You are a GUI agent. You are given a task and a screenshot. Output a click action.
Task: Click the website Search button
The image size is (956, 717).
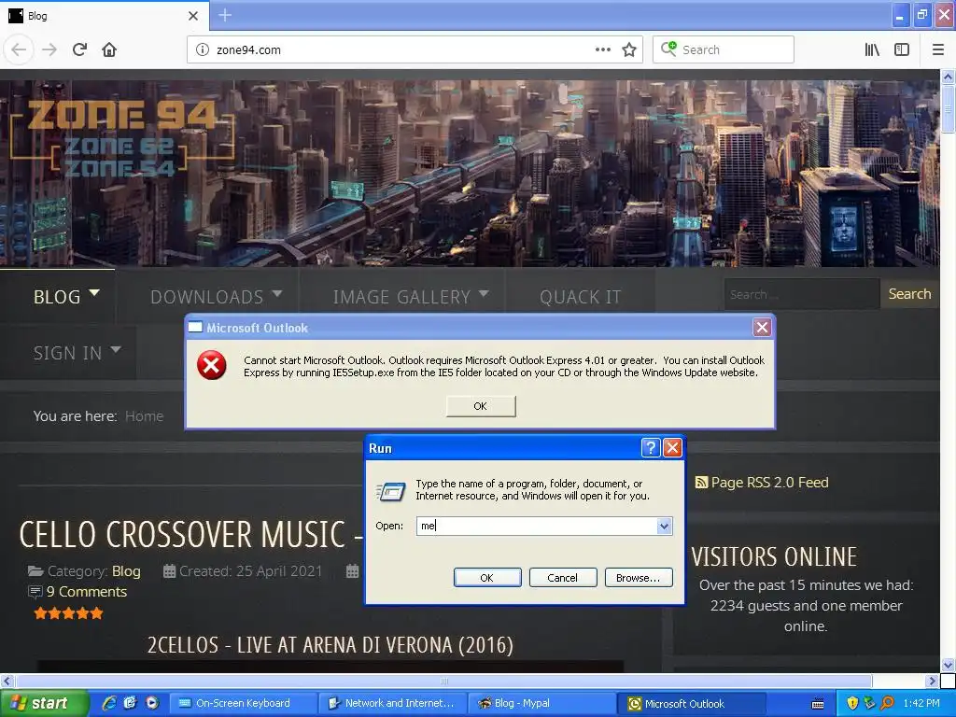[909, 294]
